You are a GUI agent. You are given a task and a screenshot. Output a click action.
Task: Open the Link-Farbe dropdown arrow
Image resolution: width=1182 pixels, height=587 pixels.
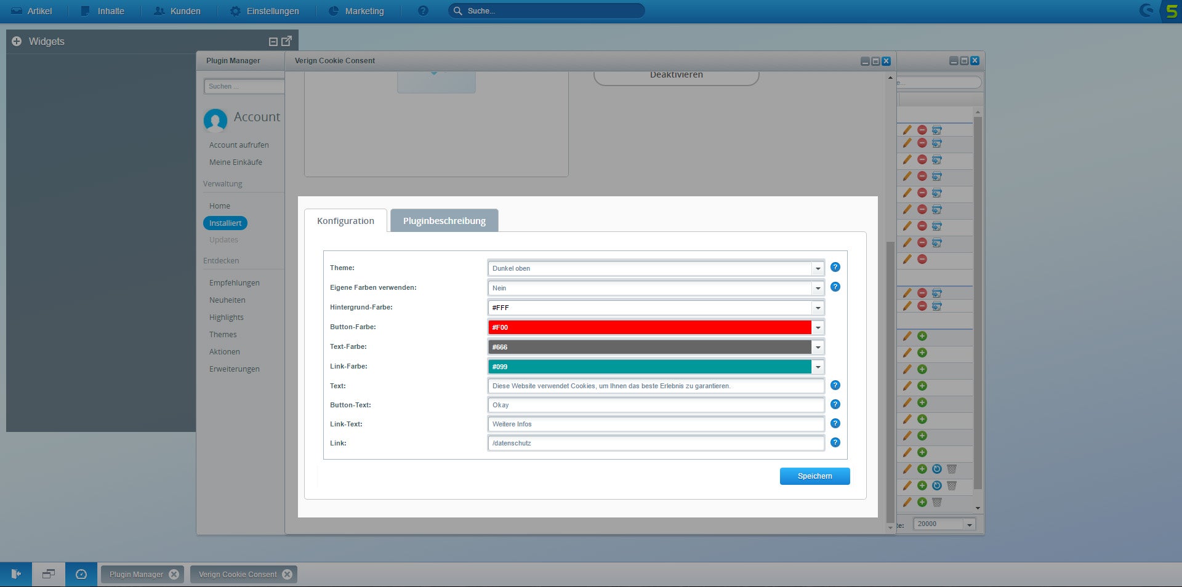pos(818,367)
